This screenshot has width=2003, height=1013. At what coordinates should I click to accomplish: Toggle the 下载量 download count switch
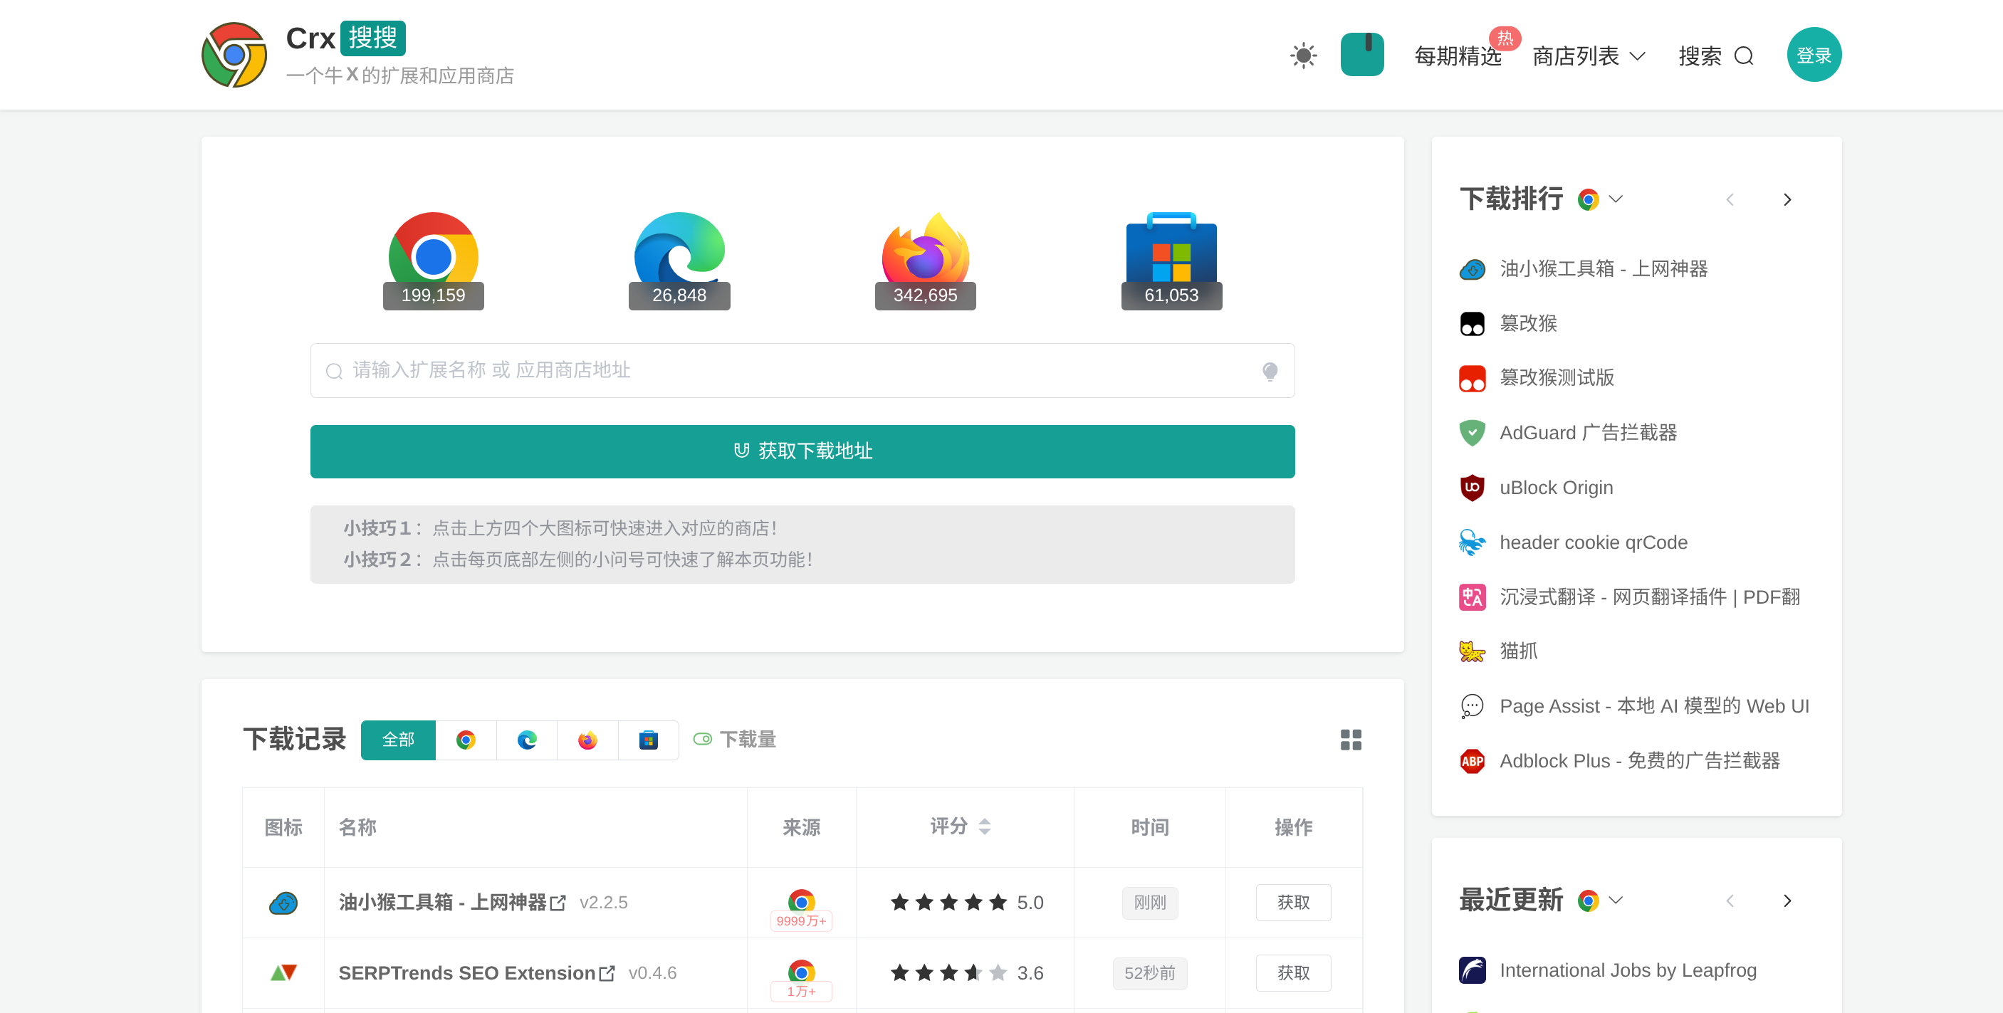coord(702,740)
